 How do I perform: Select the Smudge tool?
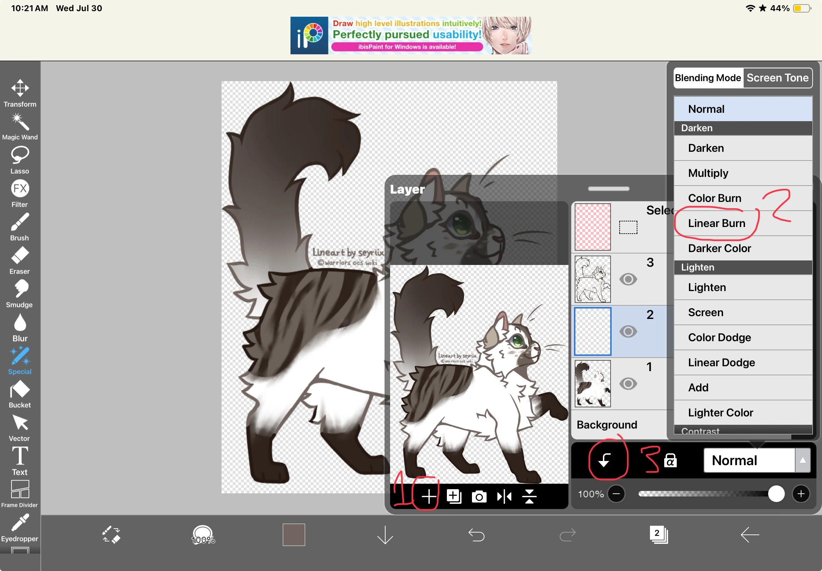pyautogui.click(x=20, y=294)
